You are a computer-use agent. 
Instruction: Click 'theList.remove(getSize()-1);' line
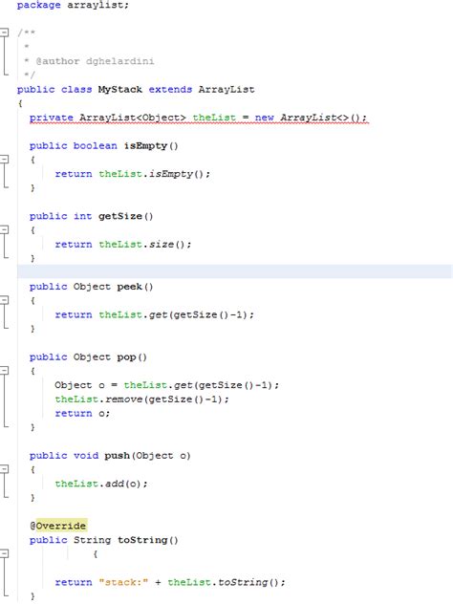tap(141, 399)
